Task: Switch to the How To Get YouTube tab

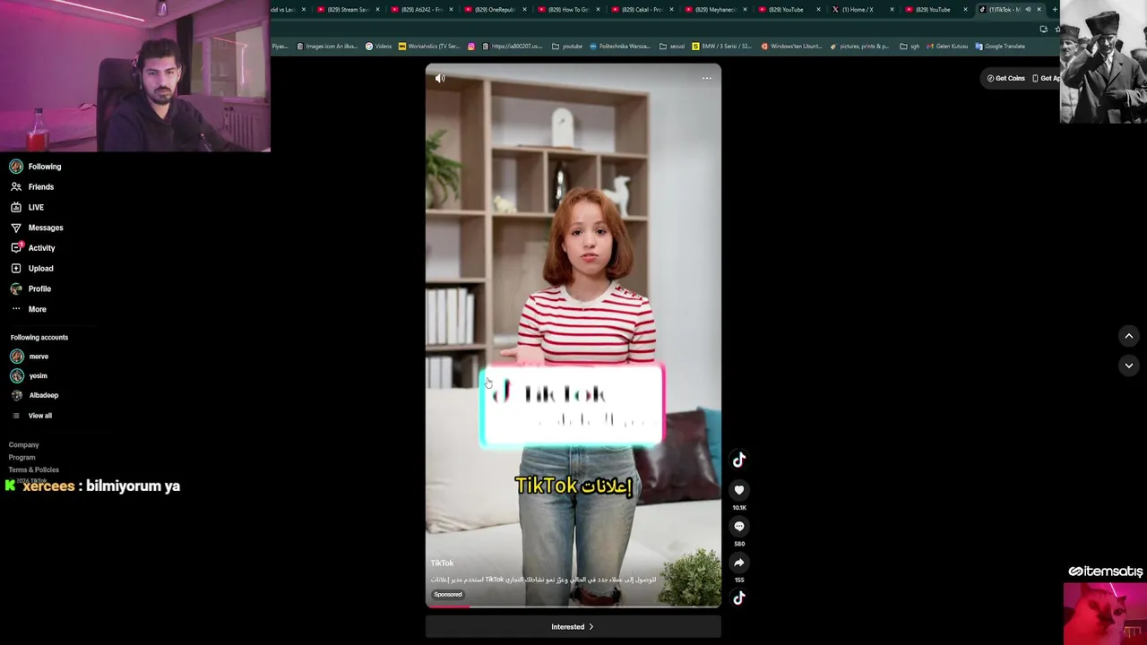Action: coord(568,10)
